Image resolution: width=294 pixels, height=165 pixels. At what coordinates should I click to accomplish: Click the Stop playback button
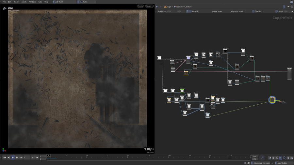pyautogui.click(x=12, y=157)
